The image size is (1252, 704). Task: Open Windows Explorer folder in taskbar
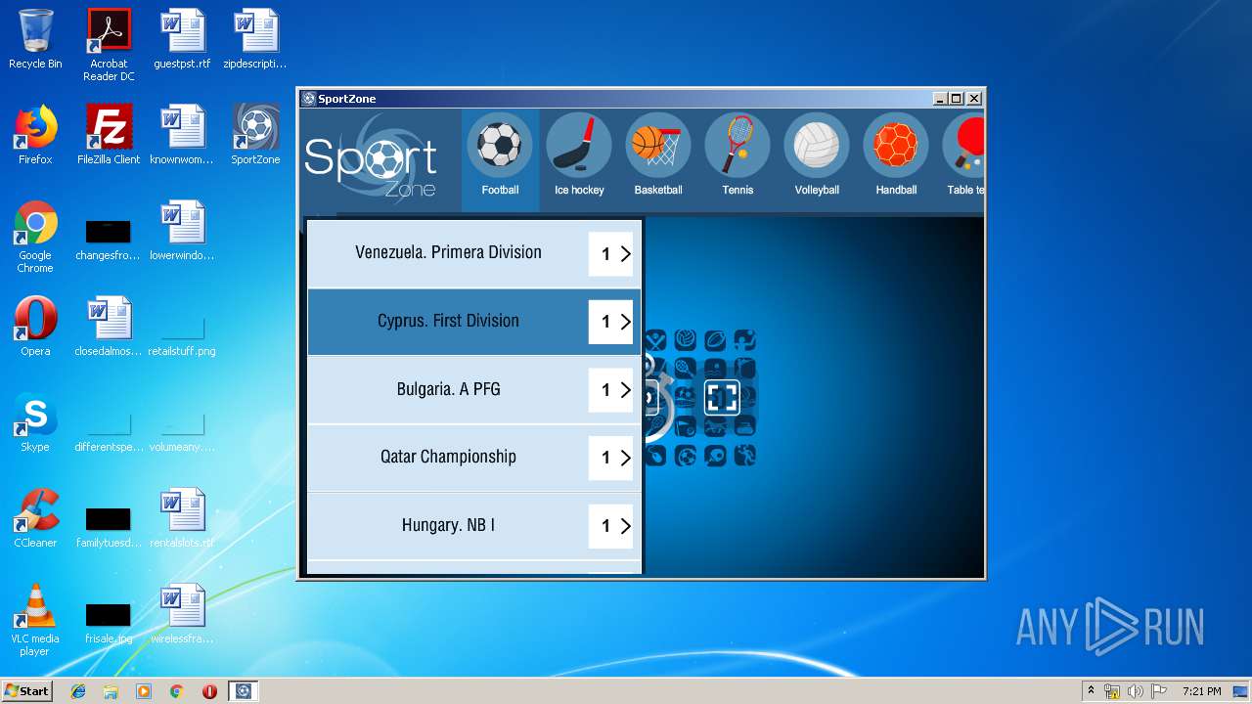pos(111,691)
